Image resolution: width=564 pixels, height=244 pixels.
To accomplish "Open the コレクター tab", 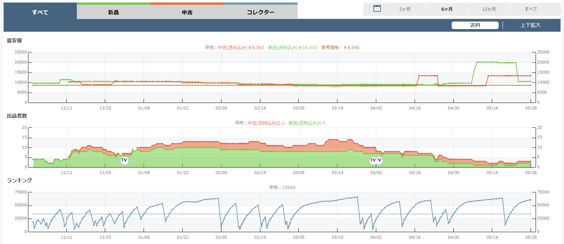I will coord(261,12).
